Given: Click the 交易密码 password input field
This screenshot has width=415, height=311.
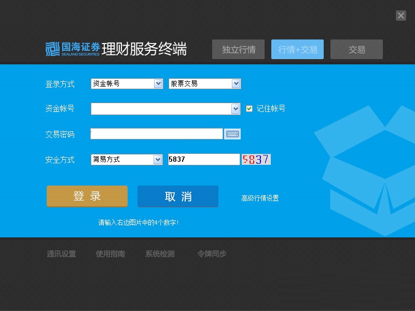Looking at the screenshot, I should click(x=156, y=134).
